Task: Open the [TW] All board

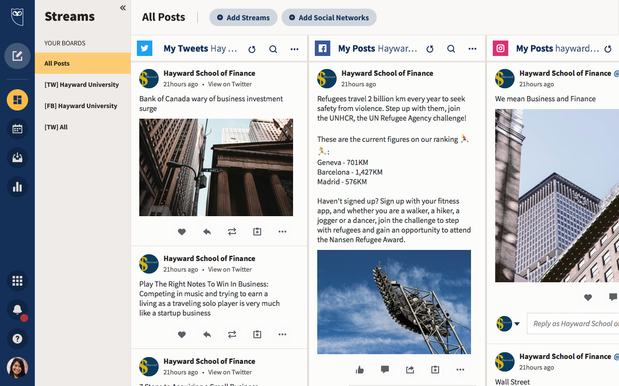Action: click(83, 127)
